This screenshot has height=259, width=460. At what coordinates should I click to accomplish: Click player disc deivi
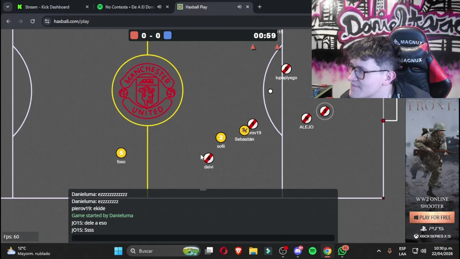(208, 158)
